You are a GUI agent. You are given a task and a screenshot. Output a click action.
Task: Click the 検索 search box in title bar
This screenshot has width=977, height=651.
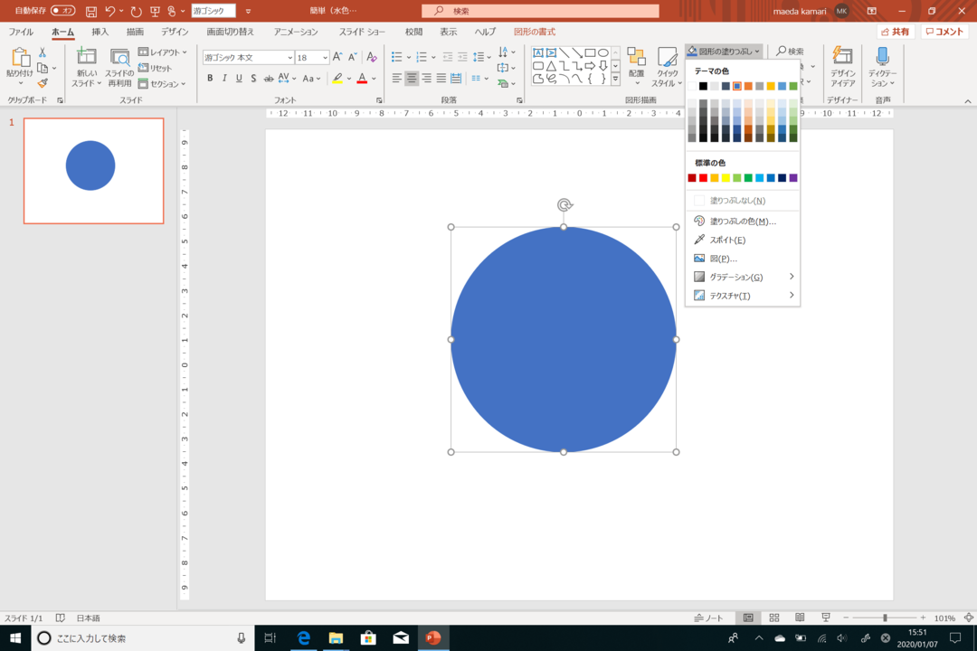pyautogui.click(x=540, y=11)
